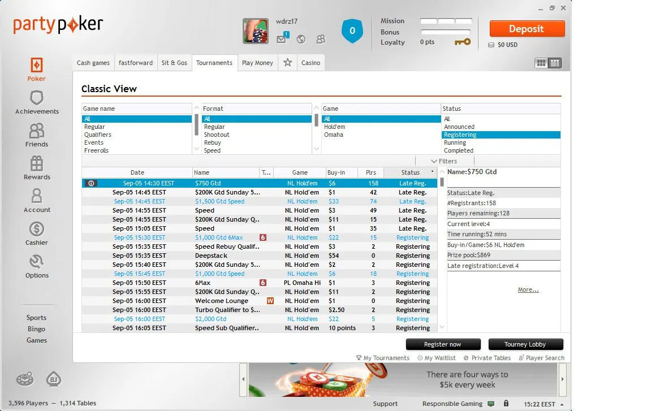The image size is (651, 411).
Task: Click the connection monitor status icon
Action: 491,404
